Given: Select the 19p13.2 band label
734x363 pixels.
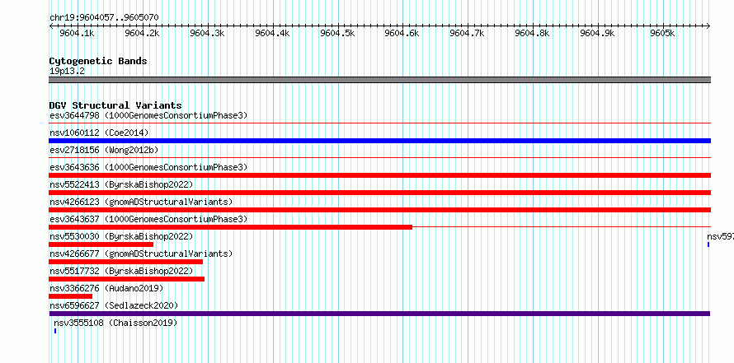Looking at the screenshot, I should click(x=67, y=71).
